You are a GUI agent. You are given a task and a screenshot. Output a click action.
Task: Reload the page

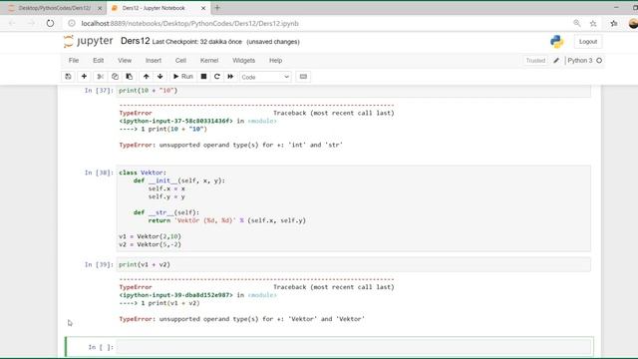point(50,23)
